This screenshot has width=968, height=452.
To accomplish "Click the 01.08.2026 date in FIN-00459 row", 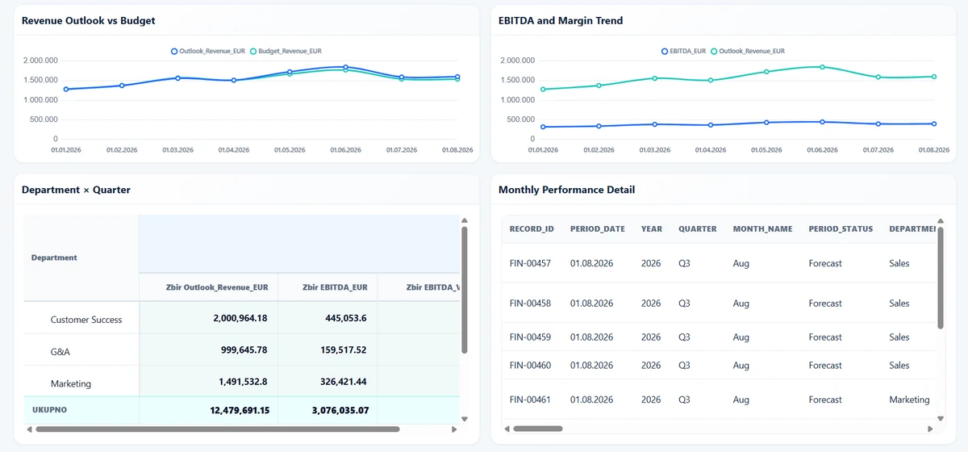I will [591, 337].
